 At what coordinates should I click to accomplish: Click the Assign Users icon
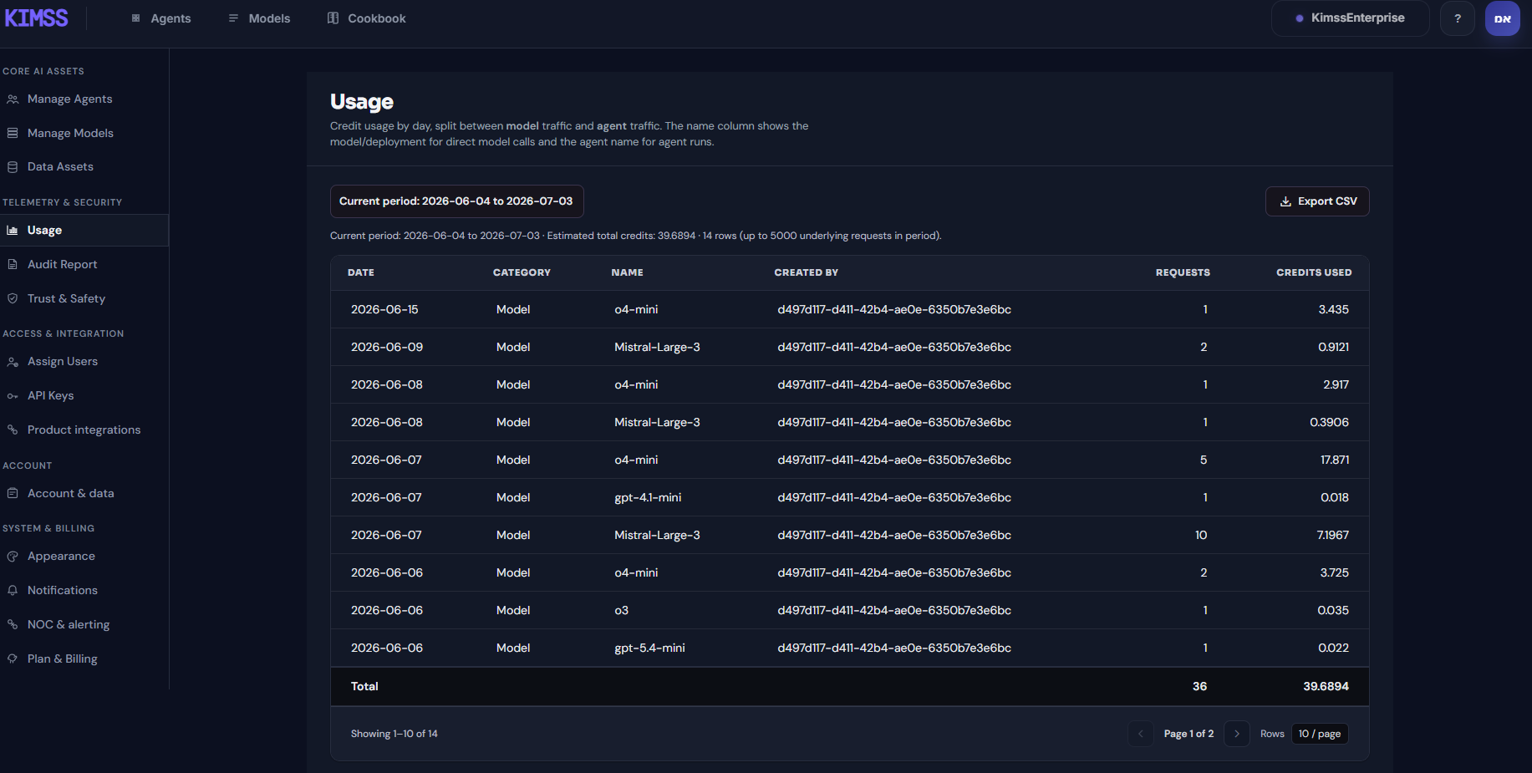[x=13, y=362]
